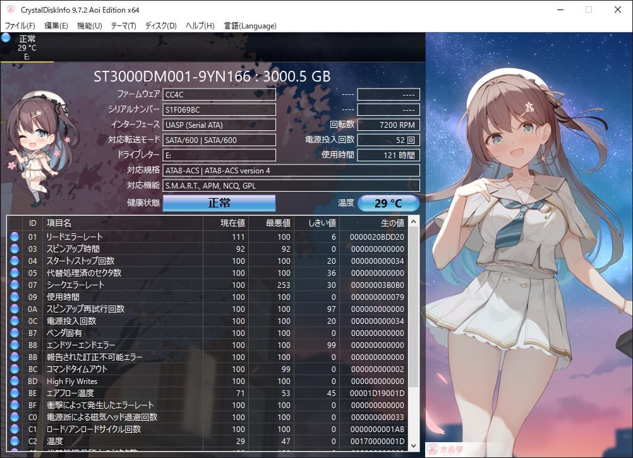This screenshot has height=458, width=633.
Task: Click the power-on hours field 121 時間
Action: point(389,155)
